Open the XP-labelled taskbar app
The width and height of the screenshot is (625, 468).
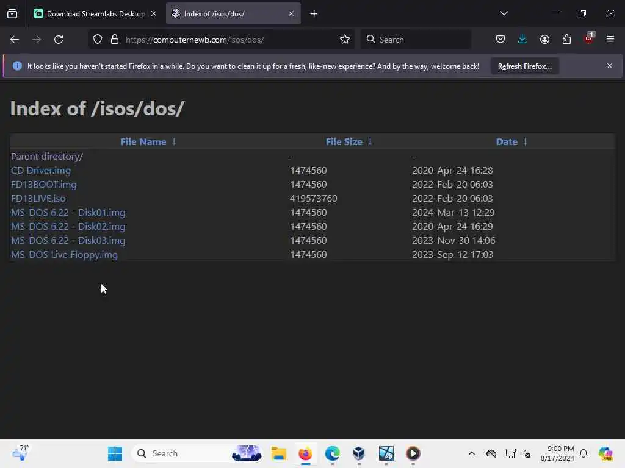click(386, 453)
